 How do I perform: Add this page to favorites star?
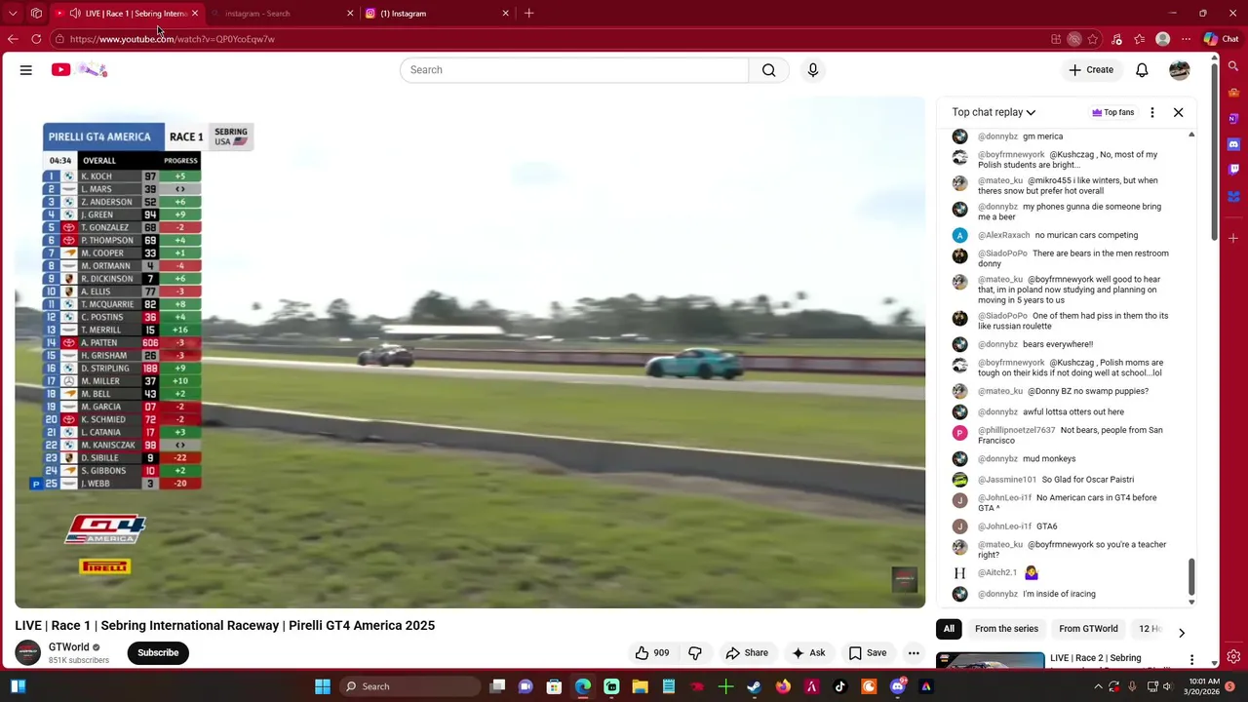1093,39
